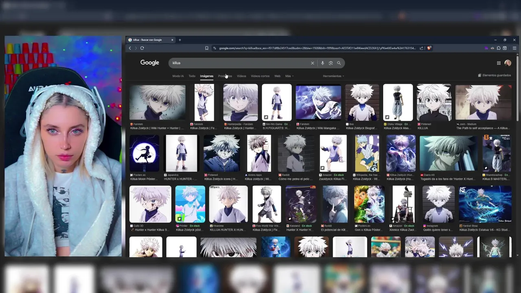This screenshot has height=293, width=521.
Task: Open the Killua Moon Póster image
Action: click(x=144, y=153)
